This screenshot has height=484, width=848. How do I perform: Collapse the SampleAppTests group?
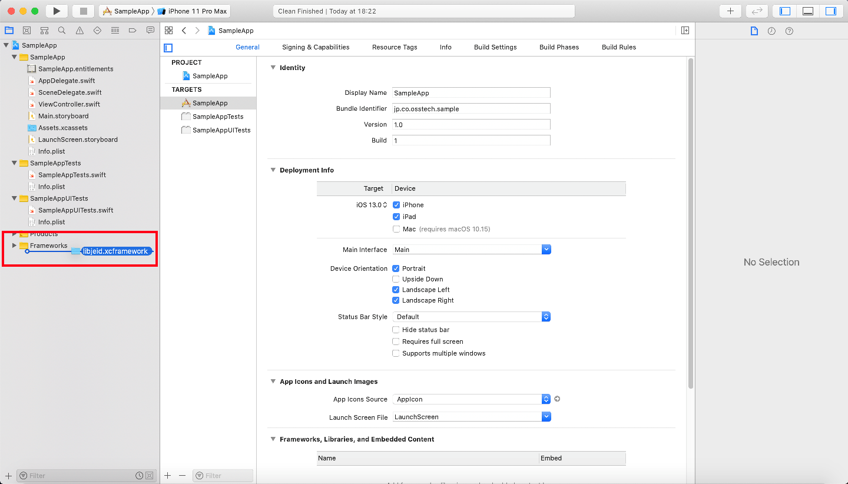point(15,163)
